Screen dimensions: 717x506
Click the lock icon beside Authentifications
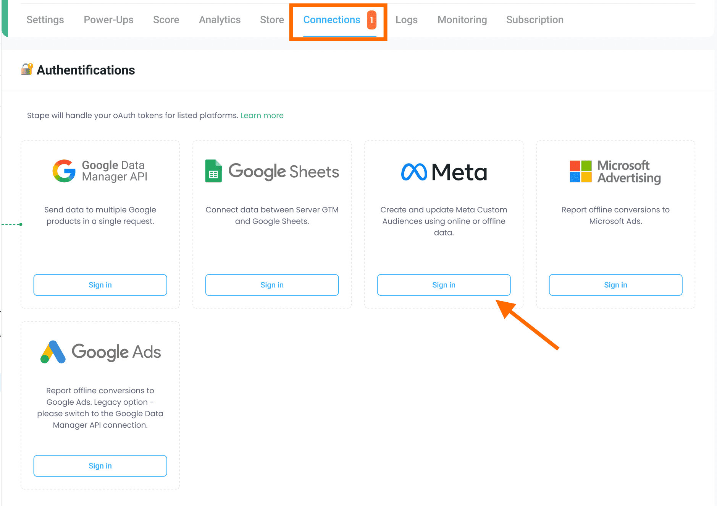pyautogui.click(x=26, y=69)
